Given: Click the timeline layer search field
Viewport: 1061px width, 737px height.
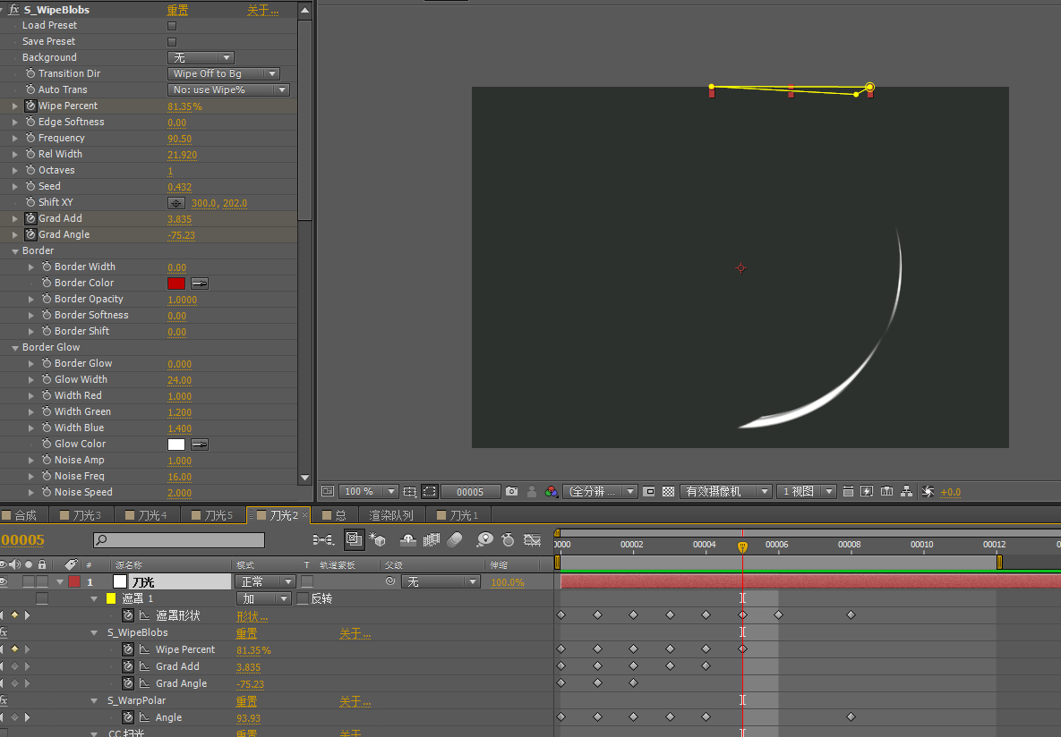Looking at the screenshot, I should tap(179, 539).
